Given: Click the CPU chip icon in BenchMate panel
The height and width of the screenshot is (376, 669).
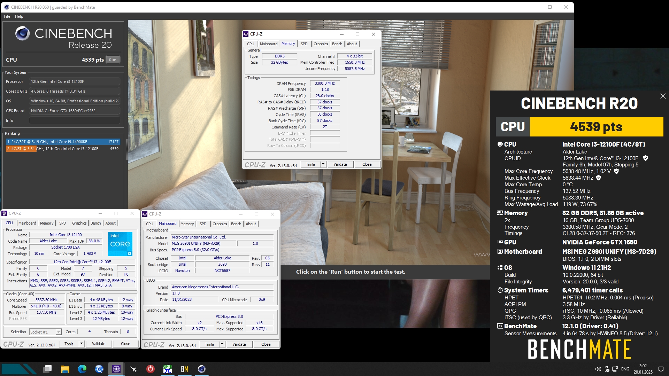Looking at the screenshot, I should [x=500, y=144].
